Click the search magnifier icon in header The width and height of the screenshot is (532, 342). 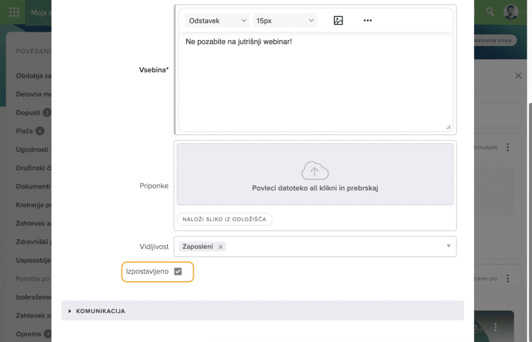tap(490, 12)
